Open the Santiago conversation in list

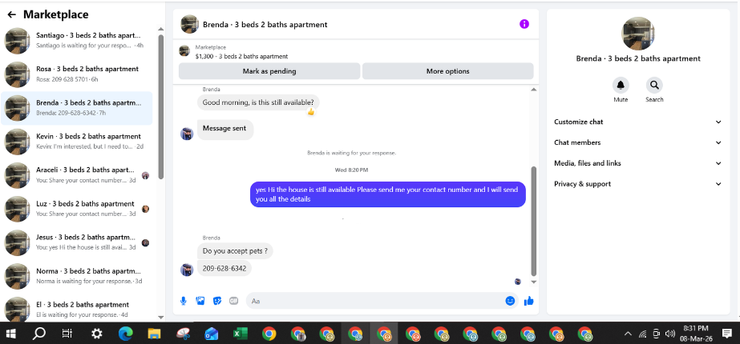coord(76,41)
